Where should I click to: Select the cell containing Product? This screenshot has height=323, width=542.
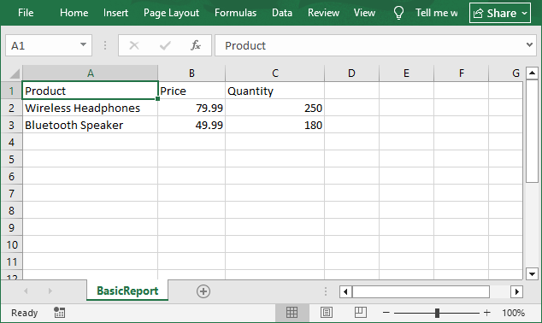90,91
